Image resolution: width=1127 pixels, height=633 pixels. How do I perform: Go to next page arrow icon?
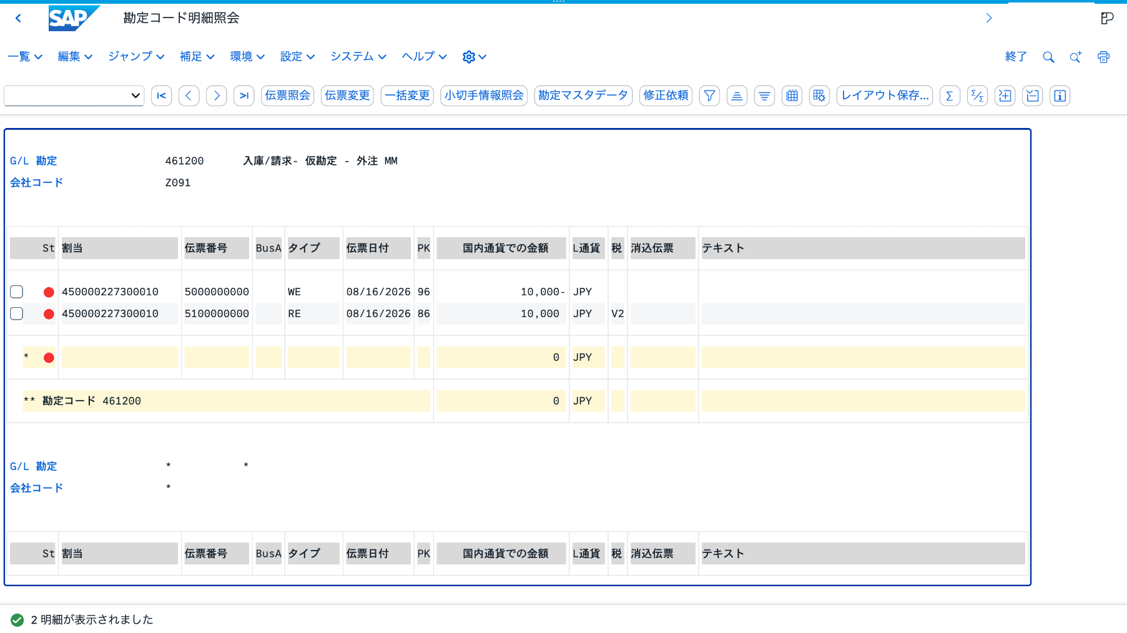coord(216,96)
